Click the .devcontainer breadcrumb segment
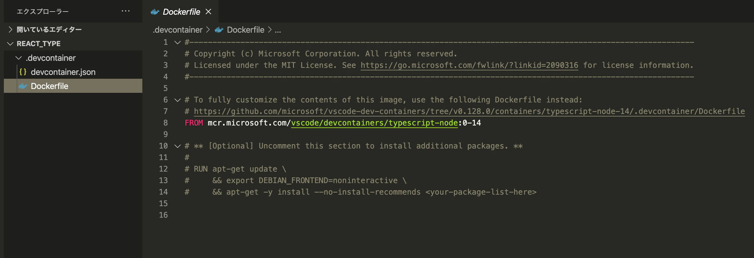This screenshot has height=258, width=754. pyautogui.click(x=178, y=30)
